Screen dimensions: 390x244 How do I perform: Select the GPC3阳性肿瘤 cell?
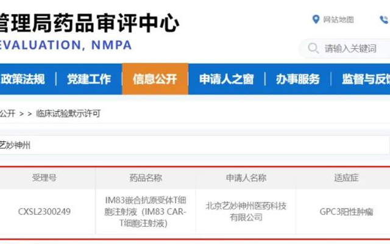[x=346, y=212]
